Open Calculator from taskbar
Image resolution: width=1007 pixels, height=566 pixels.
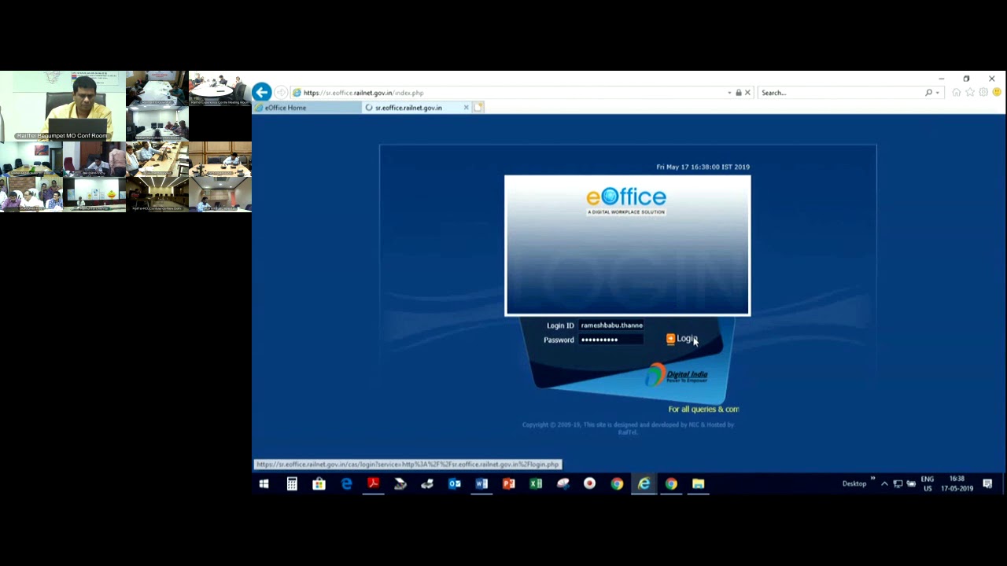click(292, 483)
